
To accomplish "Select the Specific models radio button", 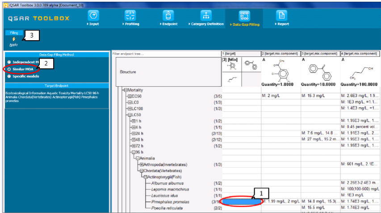I will tap(9, 76).
